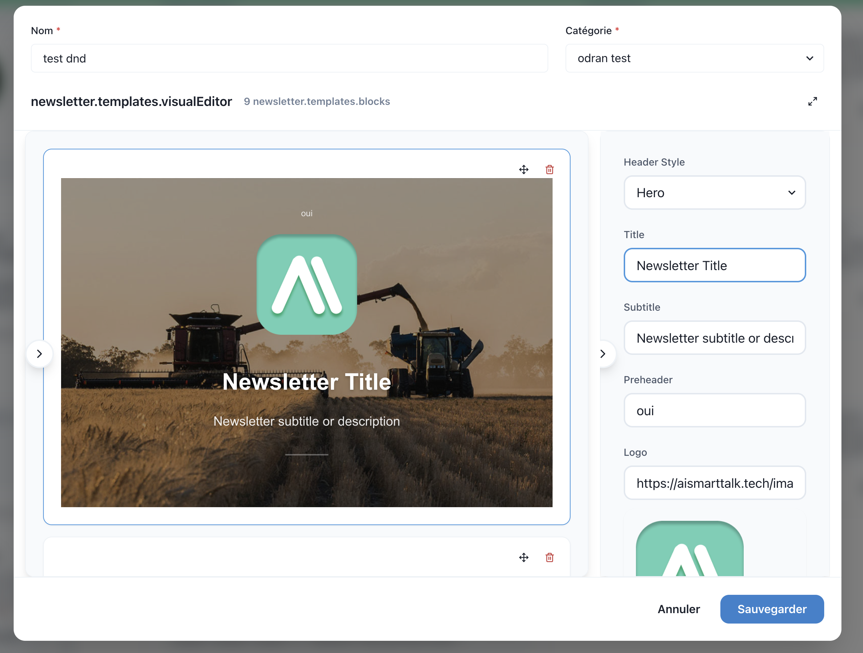Toggle the left blocks panel chevron

tap(40, 354)
